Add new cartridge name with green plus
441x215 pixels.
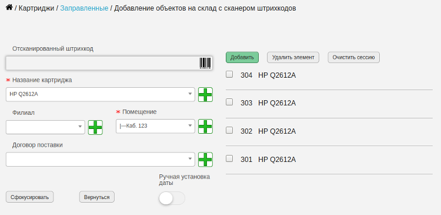click(x=205, y=94)
